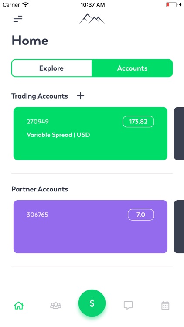This screenshot has width=184, height=327.
Task: Tap the Partner Accounts heading
Action: (x=40, y=189)
